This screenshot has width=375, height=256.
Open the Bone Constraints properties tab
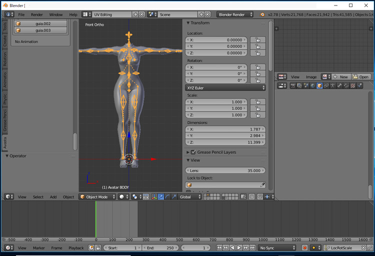(346, 85)
